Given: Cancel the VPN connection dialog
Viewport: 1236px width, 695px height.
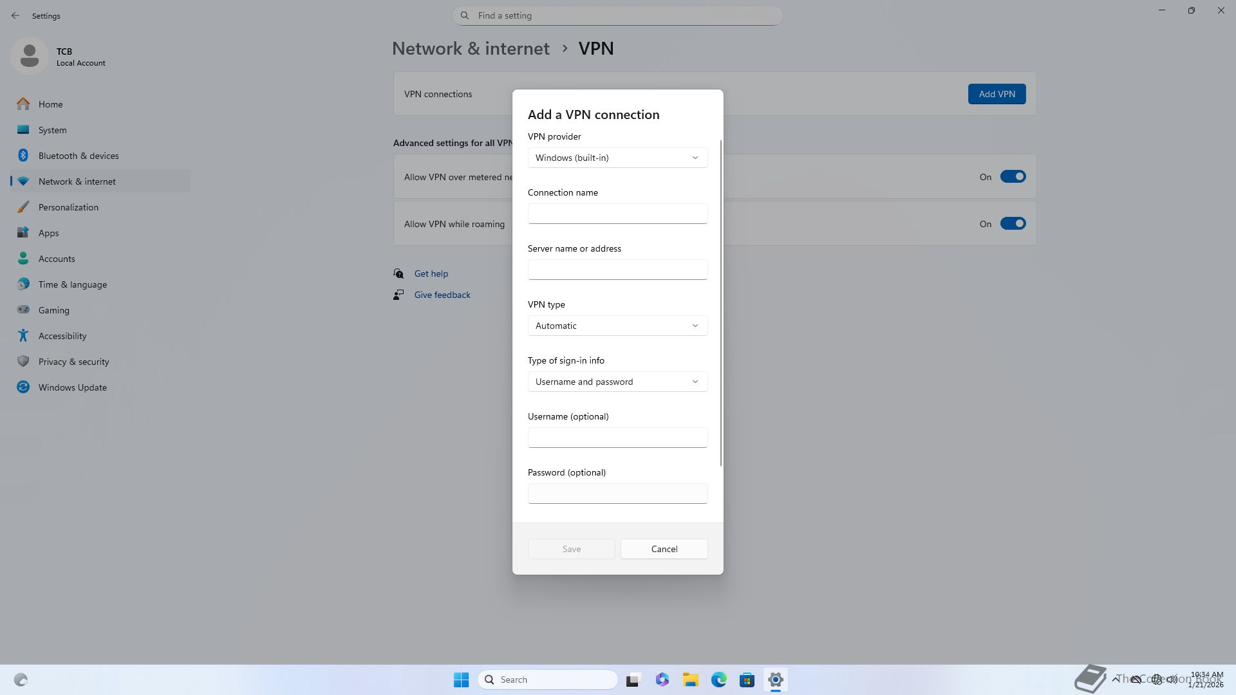Looking at the screenshot, I should click(x=664, y=549).
